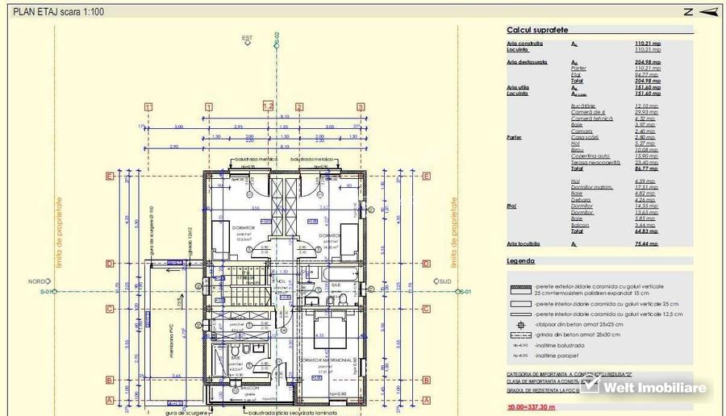Viewport: 726px width, 416px height.
Task: Click the S-01 section marker near SUD
Action: (x=458, y=292)
